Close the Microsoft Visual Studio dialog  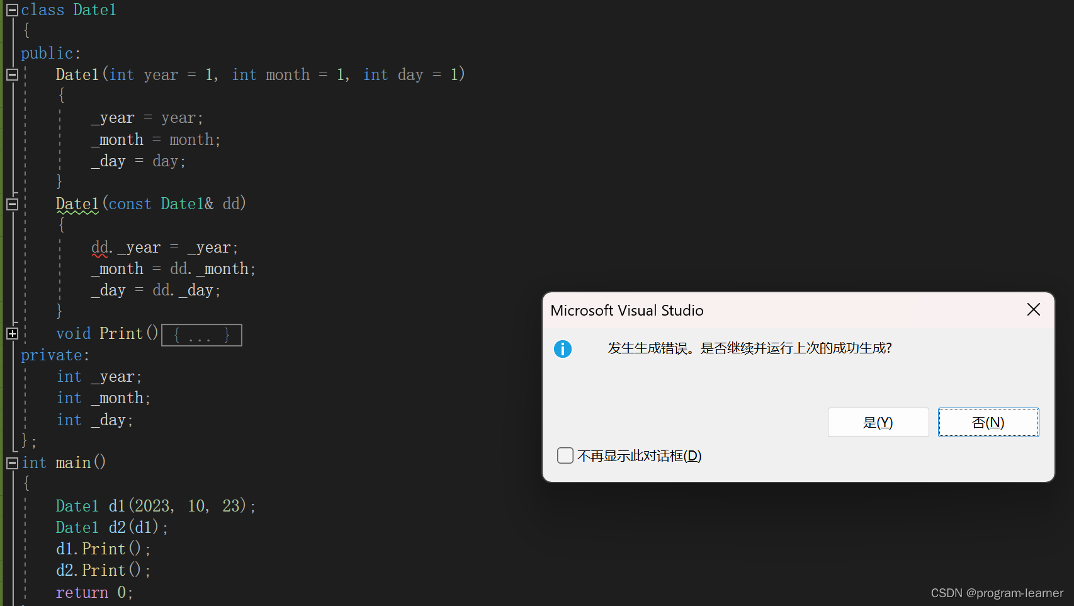click(1033, 309)
